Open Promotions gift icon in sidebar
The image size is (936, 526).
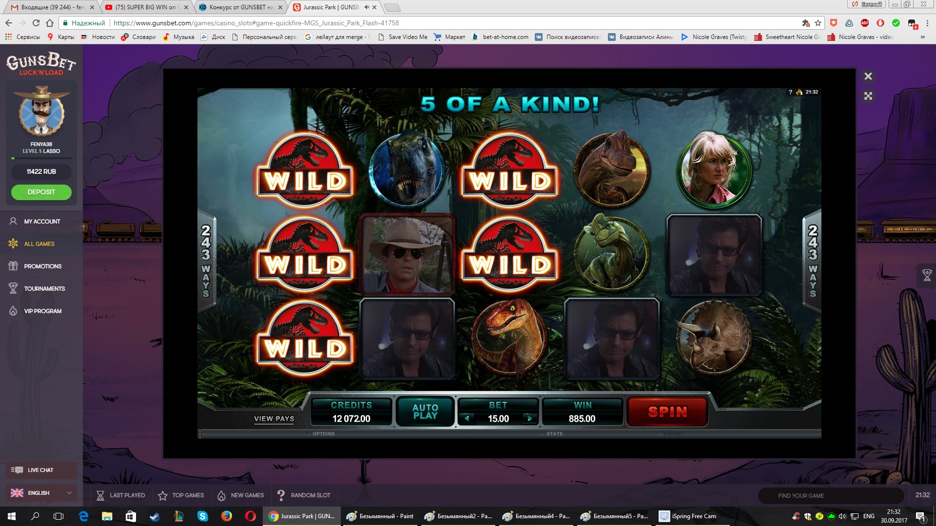[13, 266]
